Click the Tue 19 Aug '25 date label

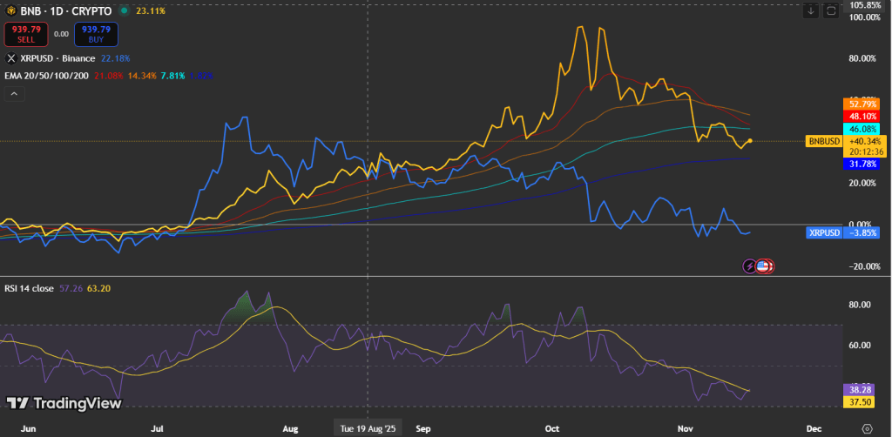368,428
